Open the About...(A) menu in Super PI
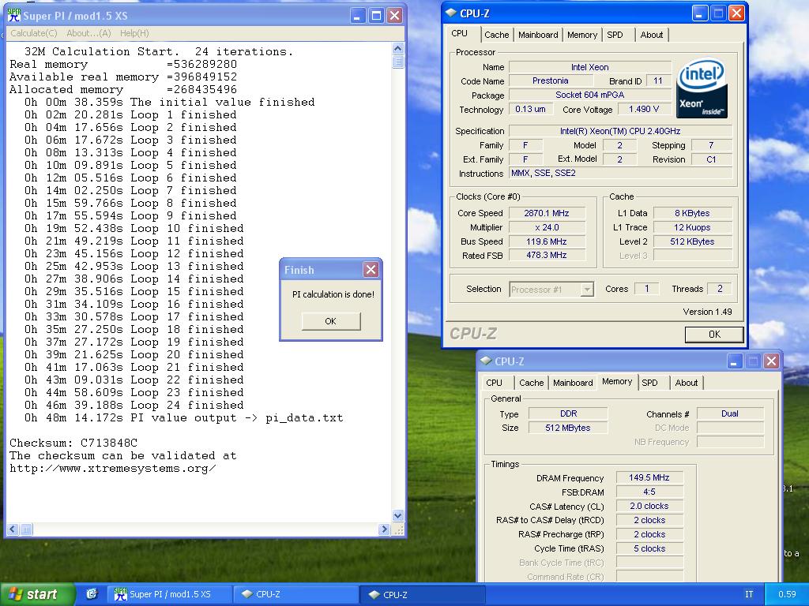Image resolution: width=809 pixels, height=606 pixels. coord(88,33)
